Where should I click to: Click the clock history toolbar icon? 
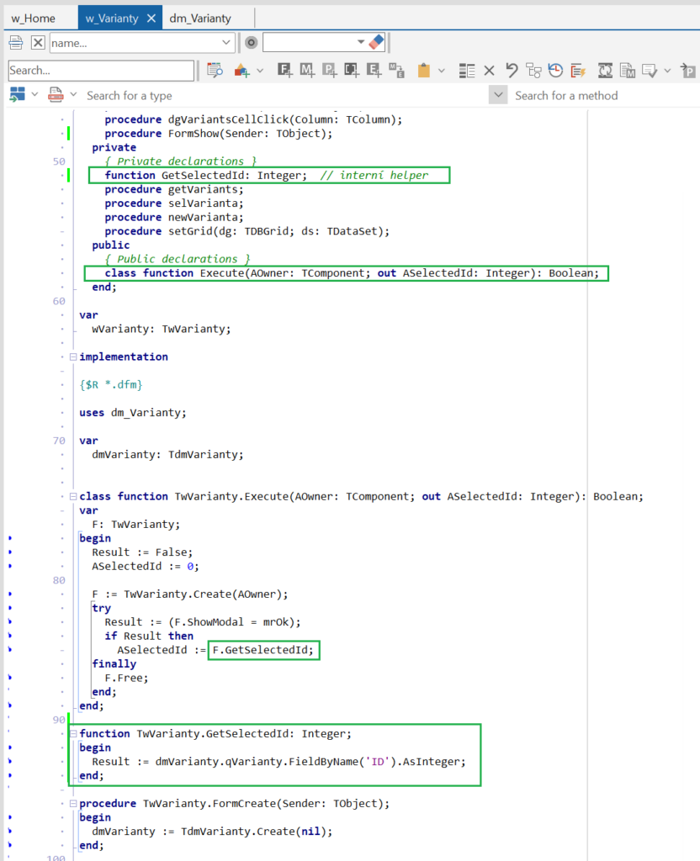pyautogui.click(x=556, y=71)
